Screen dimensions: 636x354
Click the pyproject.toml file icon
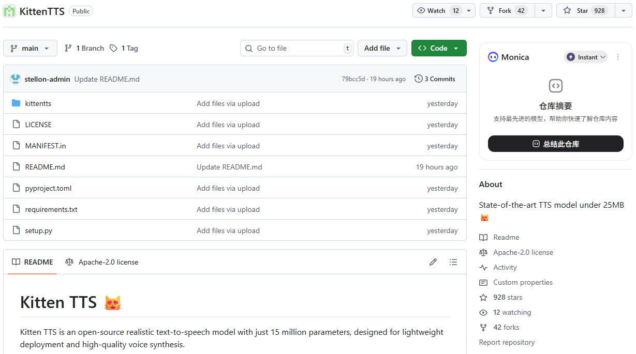click(16, 188)
